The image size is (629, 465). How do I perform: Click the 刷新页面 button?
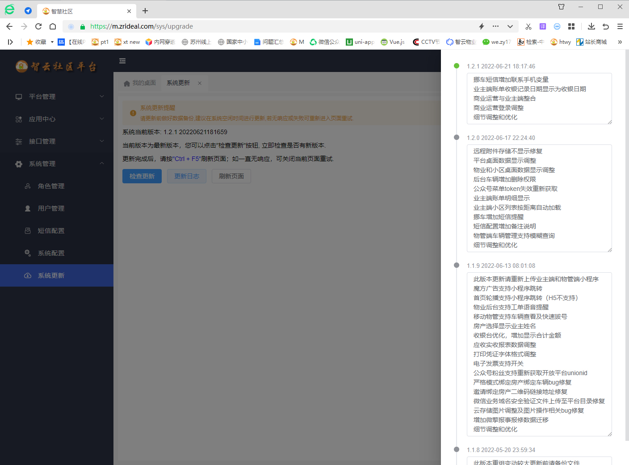point(231,176)
